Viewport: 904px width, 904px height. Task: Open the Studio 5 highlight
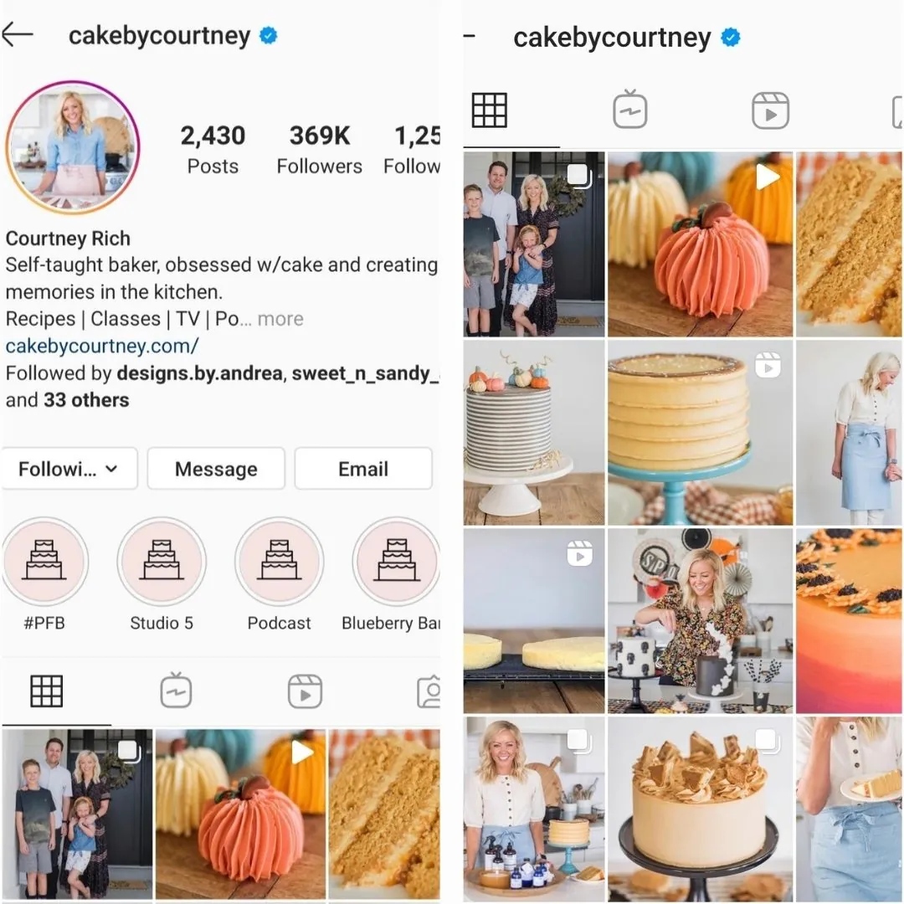162,561
